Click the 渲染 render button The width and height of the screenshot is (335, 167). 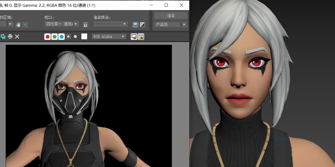[171, 16]
